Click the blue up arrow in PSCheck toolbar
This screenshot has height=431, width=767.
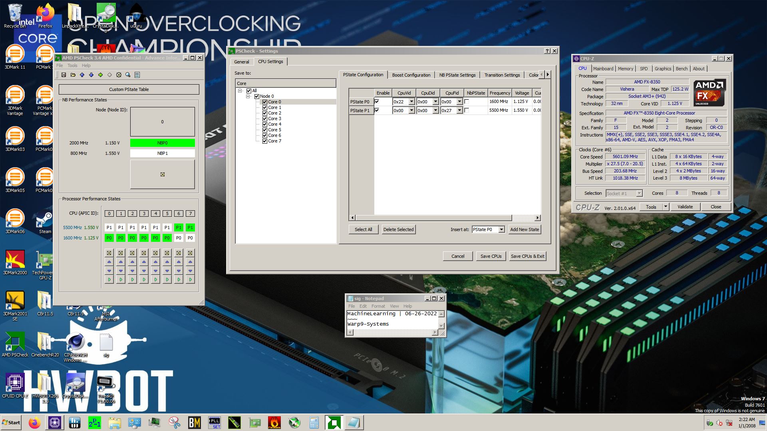[82, 75]
